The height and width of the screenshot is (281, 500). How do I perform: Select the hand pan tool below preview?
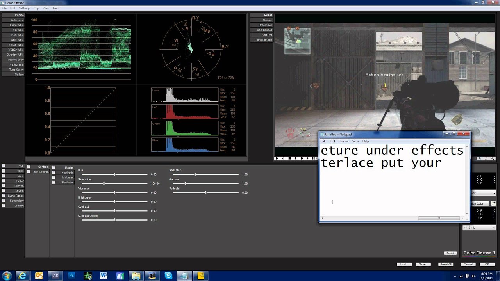click(486, 158)
